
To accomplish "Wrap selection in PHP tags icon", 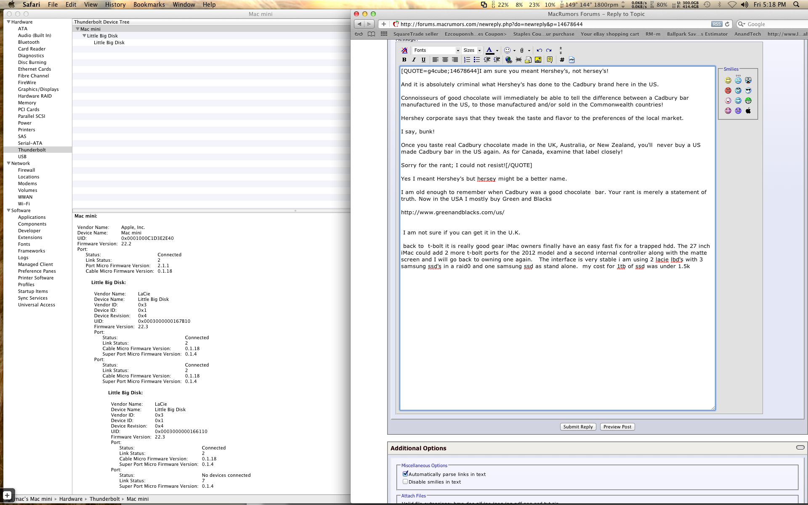I will tap(571, 60).
